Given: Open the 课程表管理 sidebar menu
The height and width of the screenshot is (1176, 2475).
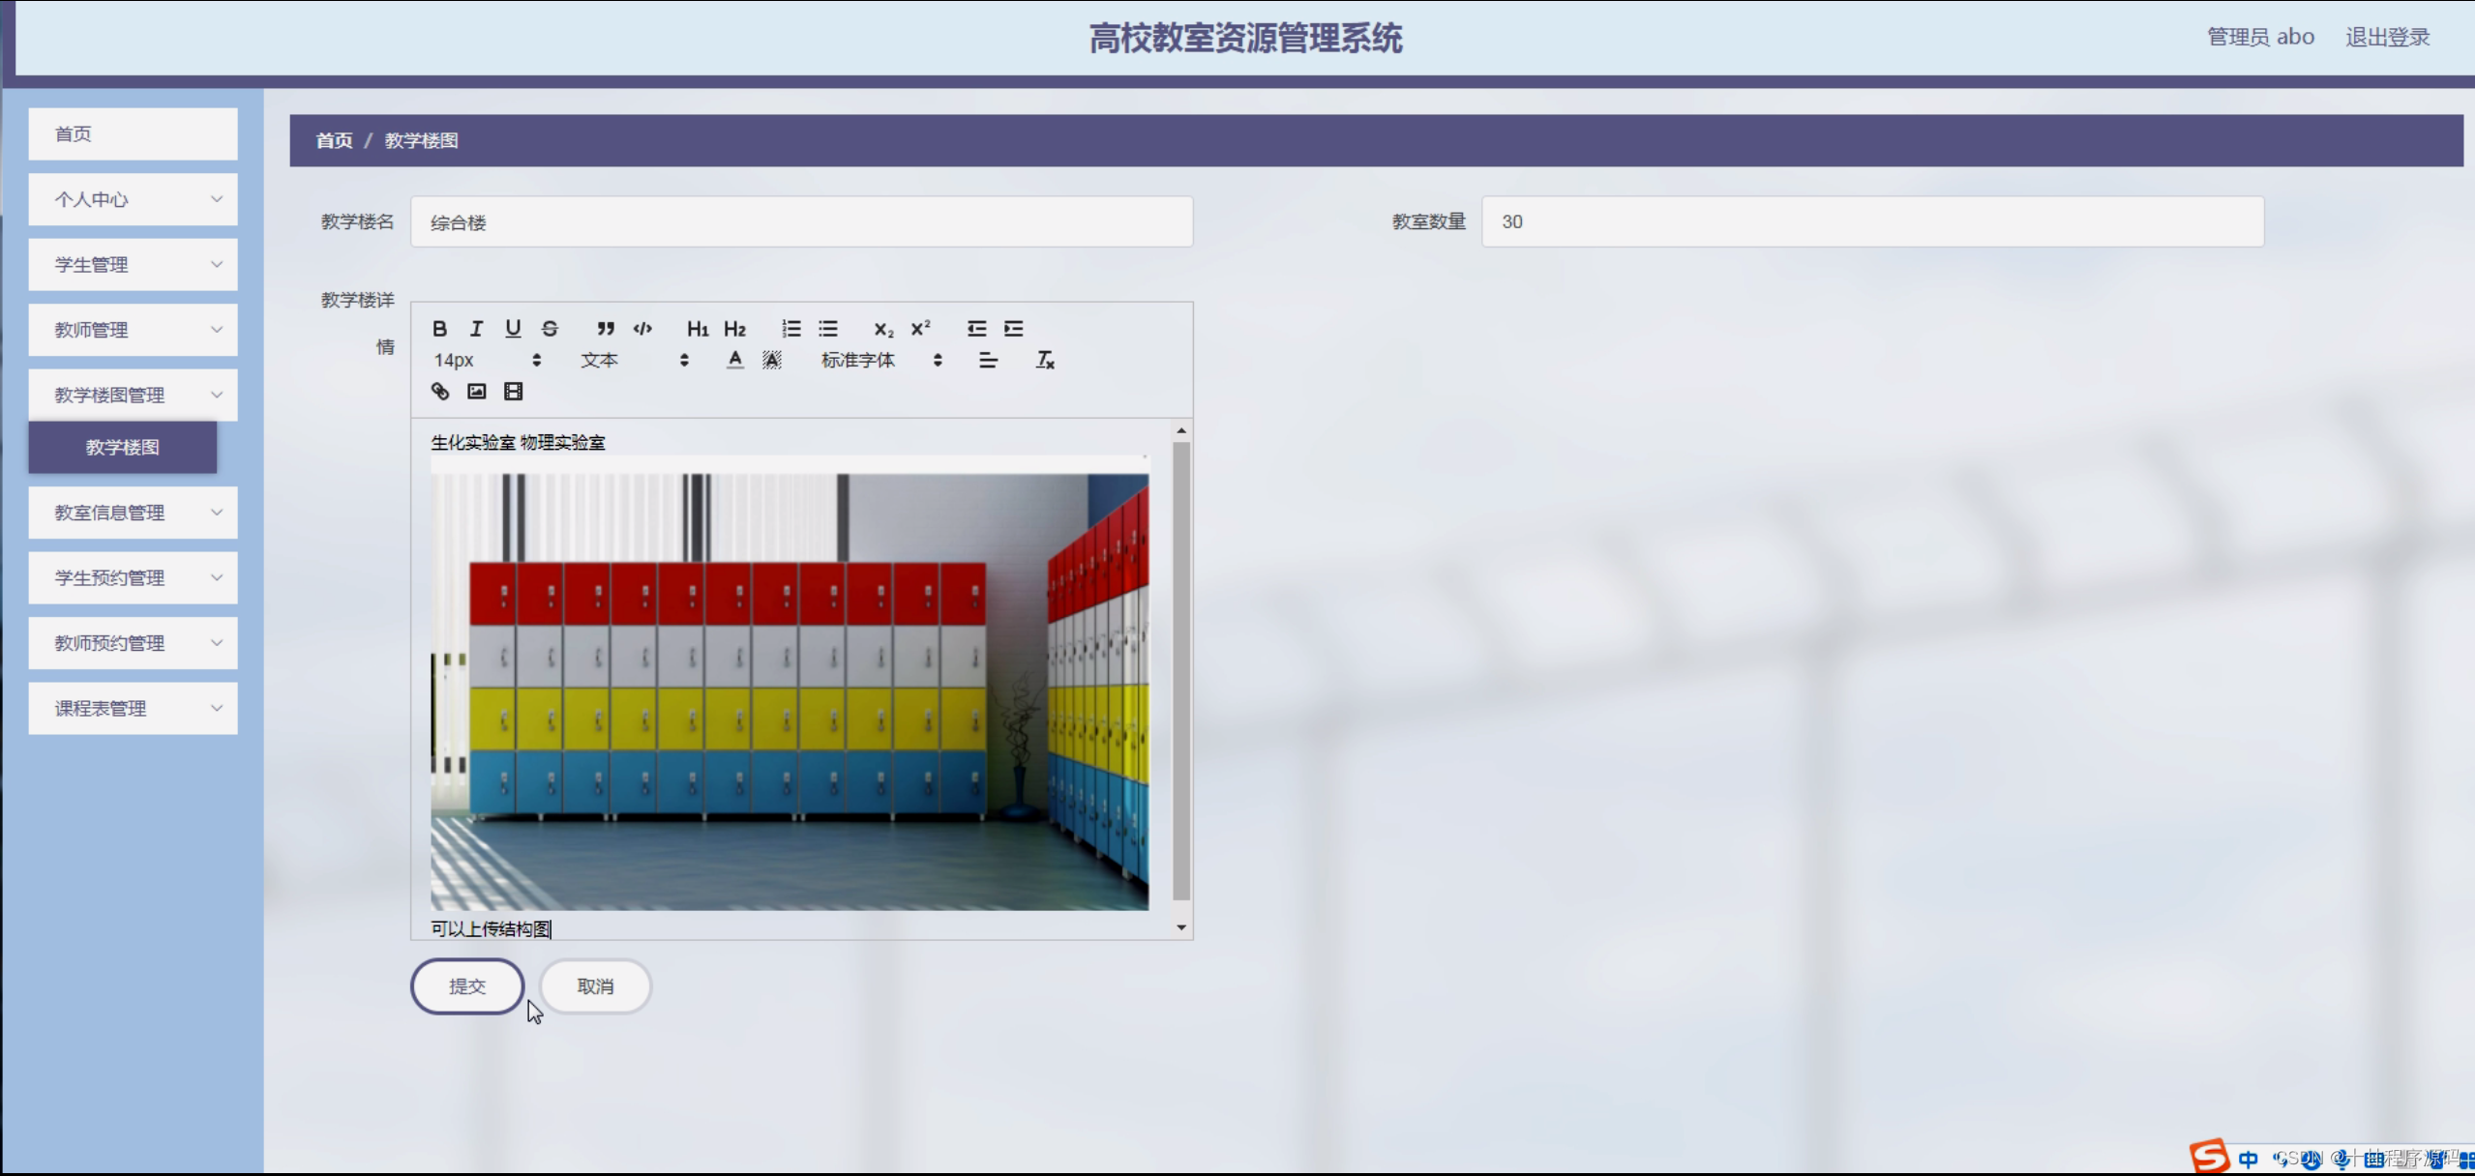Looking at the screenshot, I should tap(133, 707).
